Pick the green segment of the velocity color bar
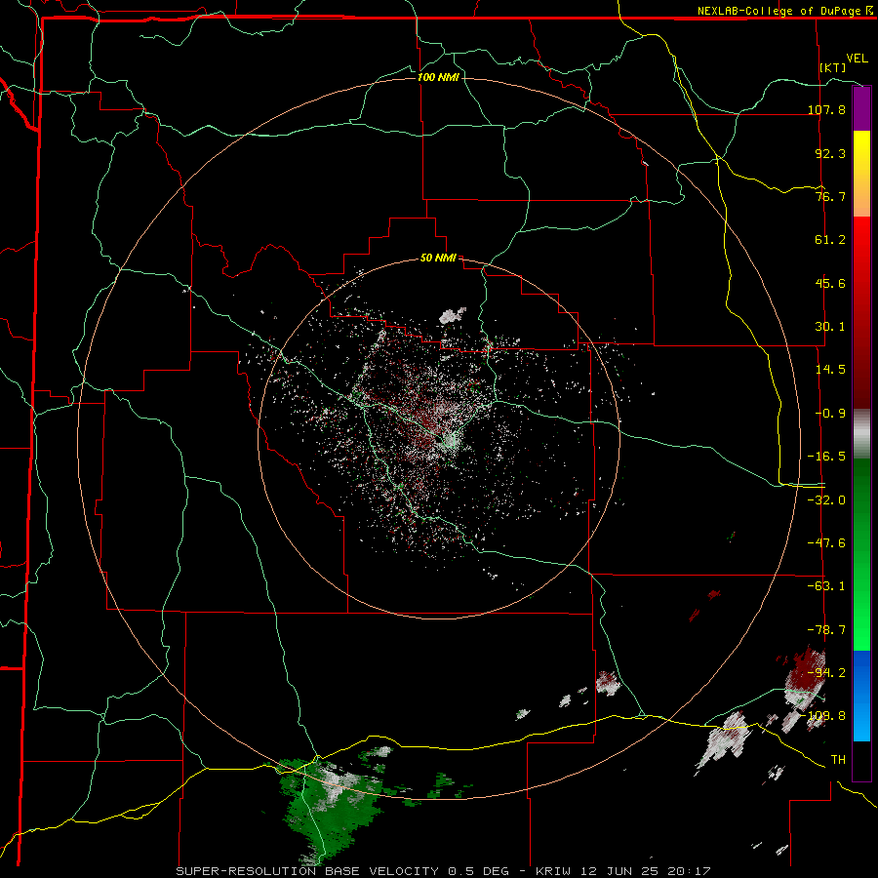This screenshot has width=878, height=878. click(861, 554)
